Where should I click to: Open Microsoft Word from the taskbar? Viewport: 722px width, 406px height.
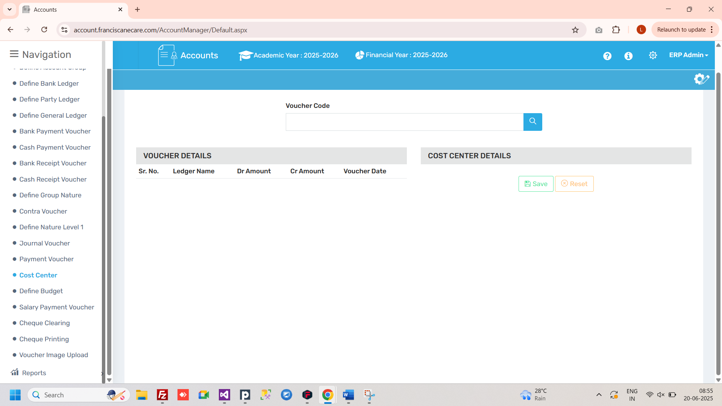point(348,395)
